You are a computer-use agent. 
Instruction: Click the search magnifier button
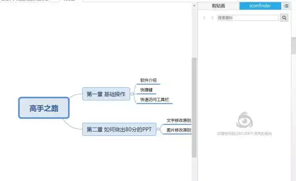pyautogui.click(x=284, y=18)
